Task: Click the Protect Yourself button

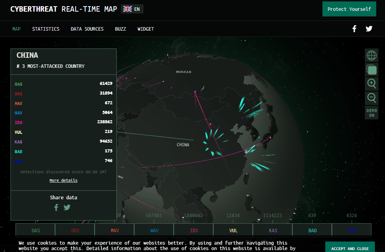Action: tap(349, 9)
